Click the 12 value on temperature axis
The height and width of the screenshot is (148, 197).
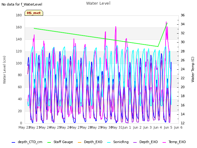click(183, 123)
